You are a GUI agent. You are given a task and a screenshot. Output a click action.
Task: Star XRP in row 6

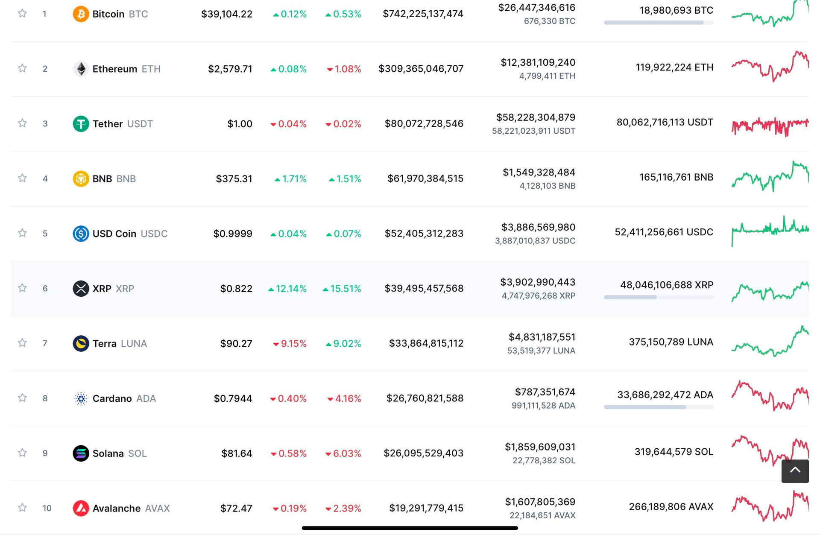(x=22, y=288)
